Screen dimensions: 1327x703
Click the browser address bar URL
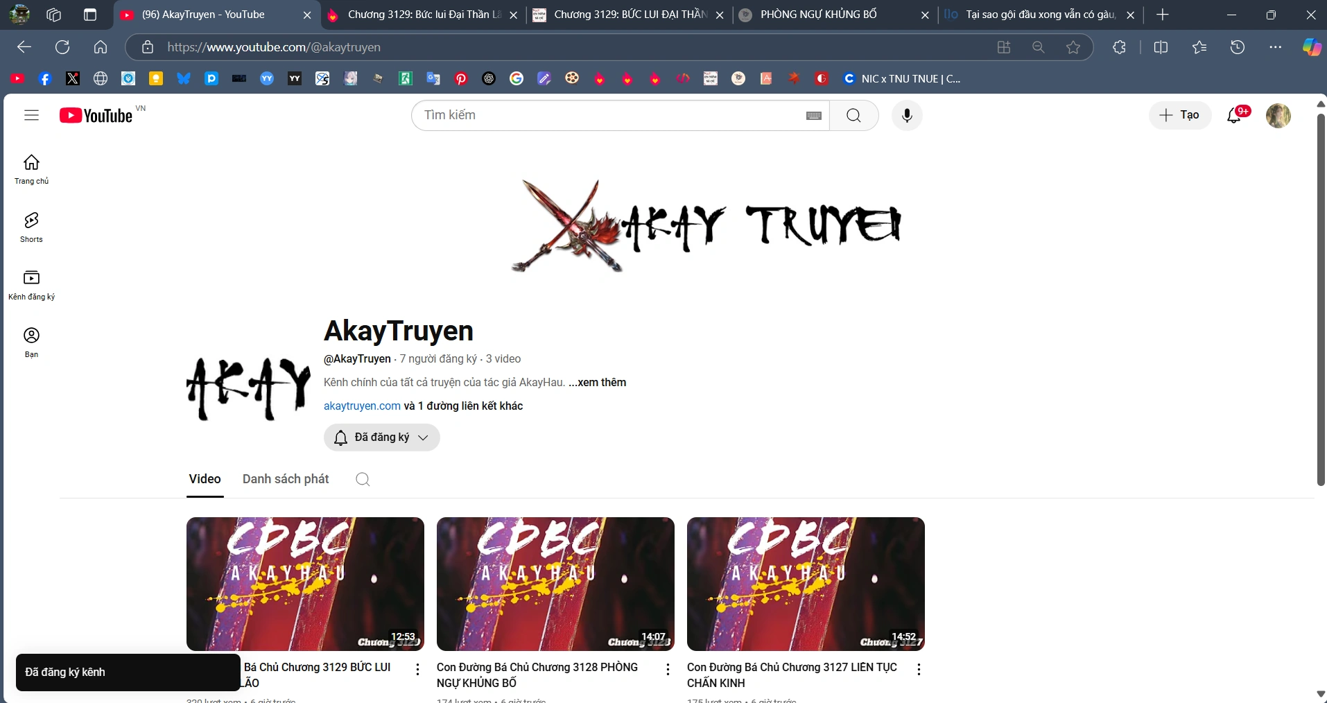point(274,47)
